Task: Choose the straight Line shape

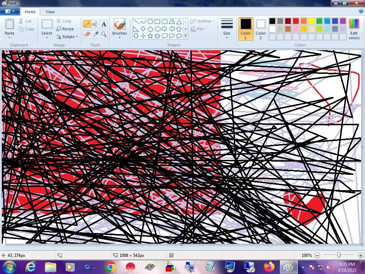Action: [x=136, y=22]
